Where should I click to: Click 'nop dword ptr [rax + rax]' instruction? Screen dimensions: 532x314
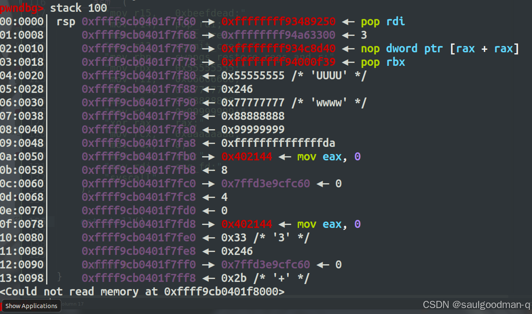(440, 49)
